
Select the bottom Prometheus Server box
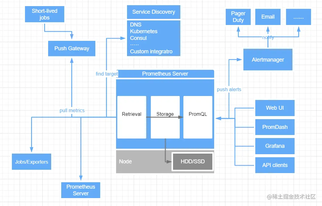pyautogui.click(x=81, y=190)
